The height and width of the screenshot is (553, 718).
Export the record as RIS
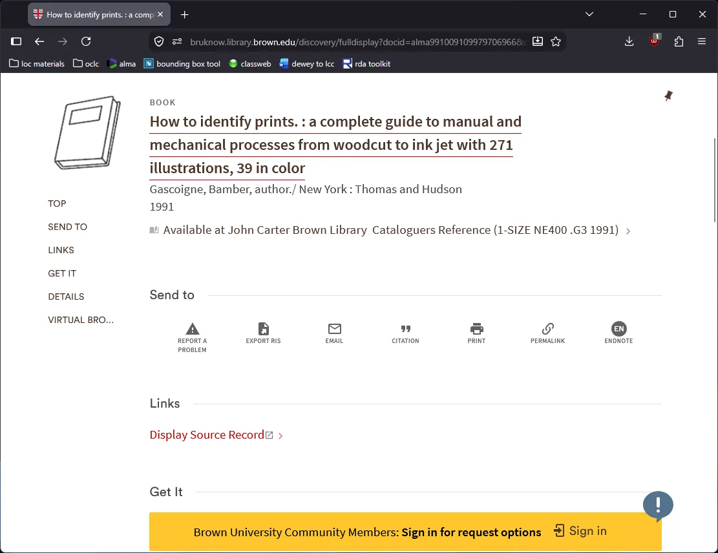tap(263, 333)
